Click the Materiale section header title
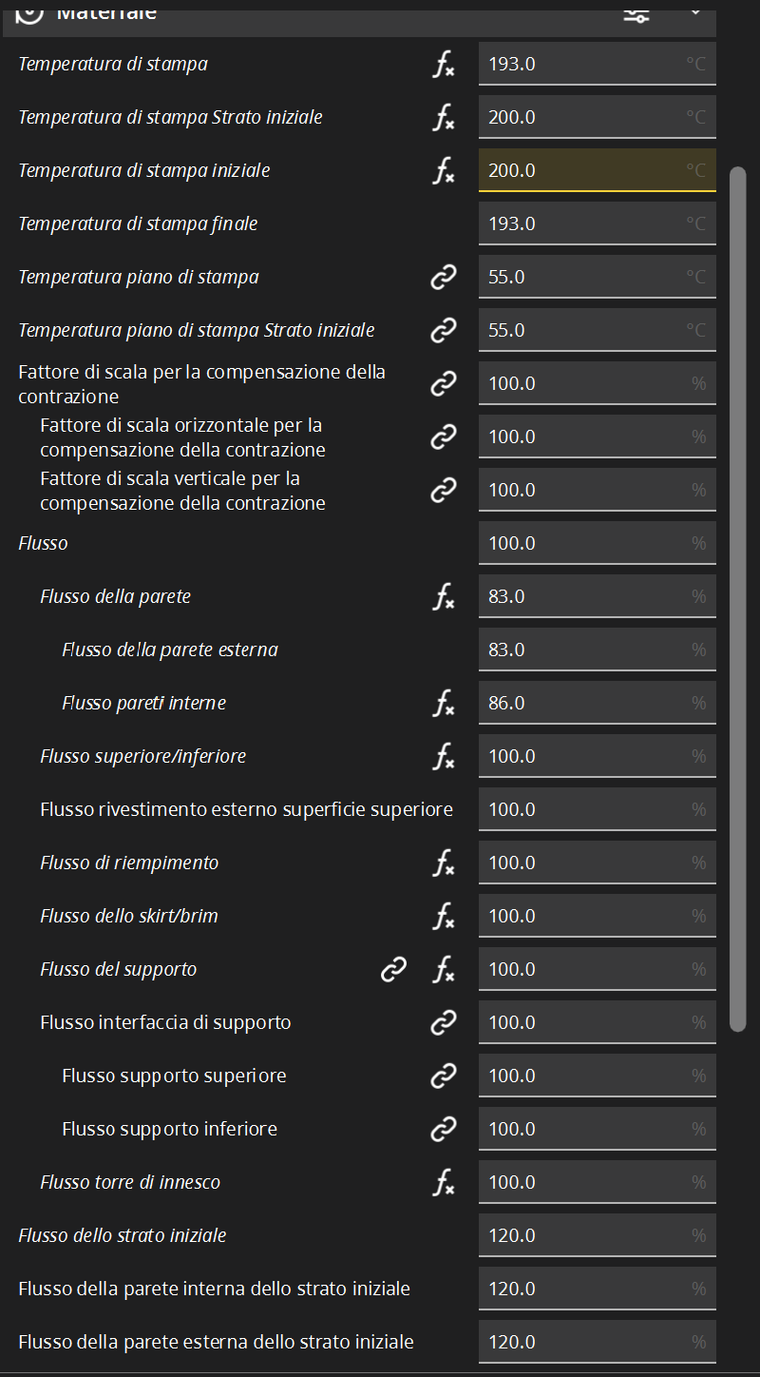The image size is (760, 1377). click(x=106, y=13)
